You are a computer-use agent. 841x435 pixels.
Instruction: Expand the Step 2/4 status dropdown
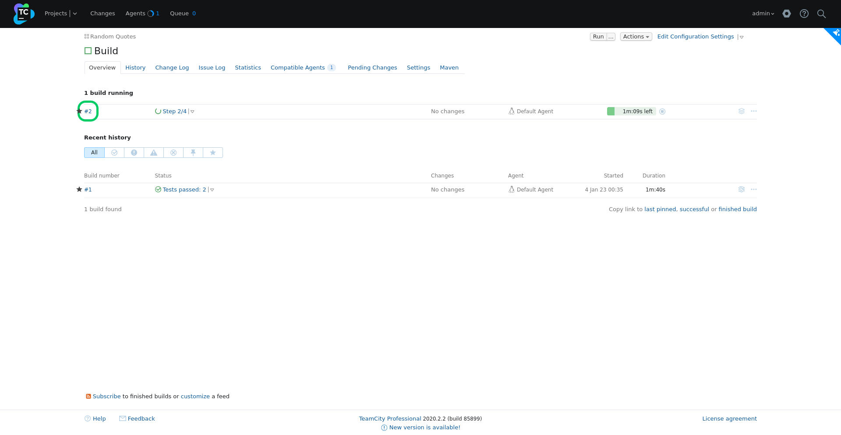point(192,111)
